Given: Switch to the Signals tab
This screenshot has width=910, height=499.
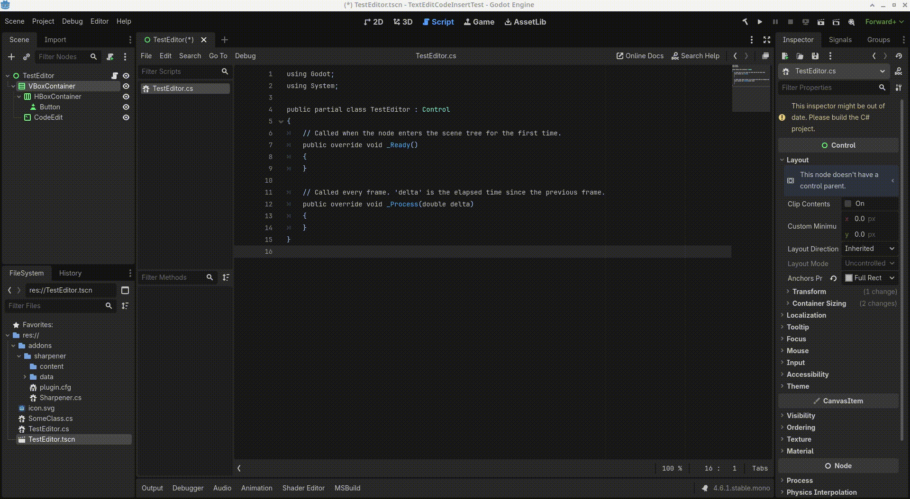Looking at the screenshot, I should 840,40.
